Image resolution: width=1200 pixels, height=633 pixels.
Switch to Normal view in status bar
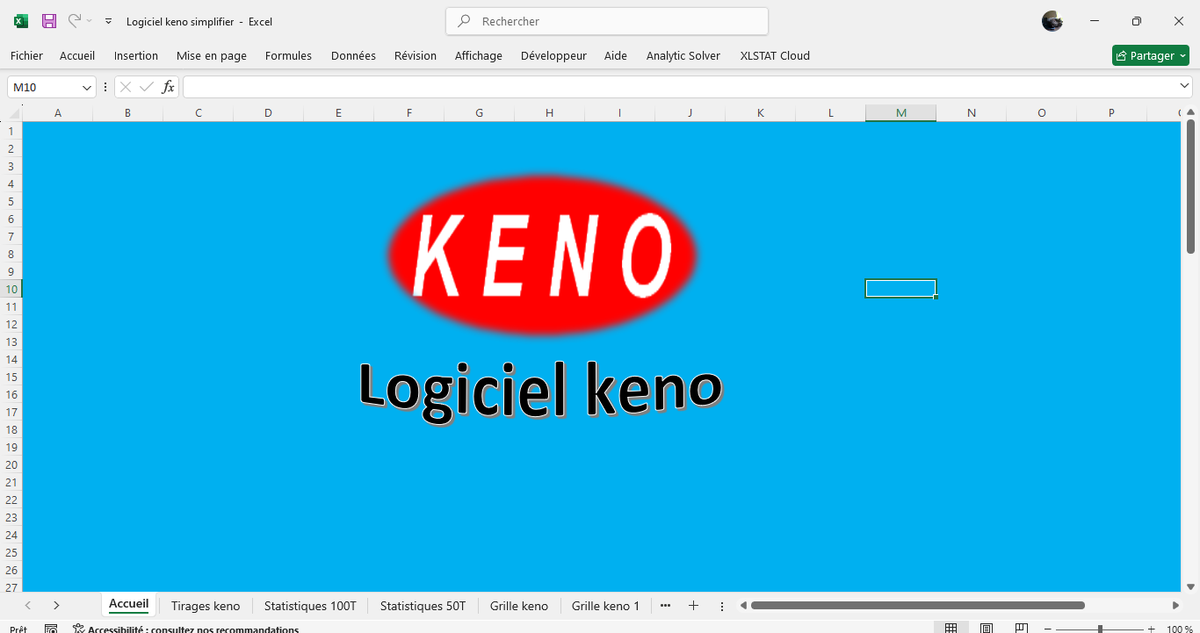click(x=951, y=629)
